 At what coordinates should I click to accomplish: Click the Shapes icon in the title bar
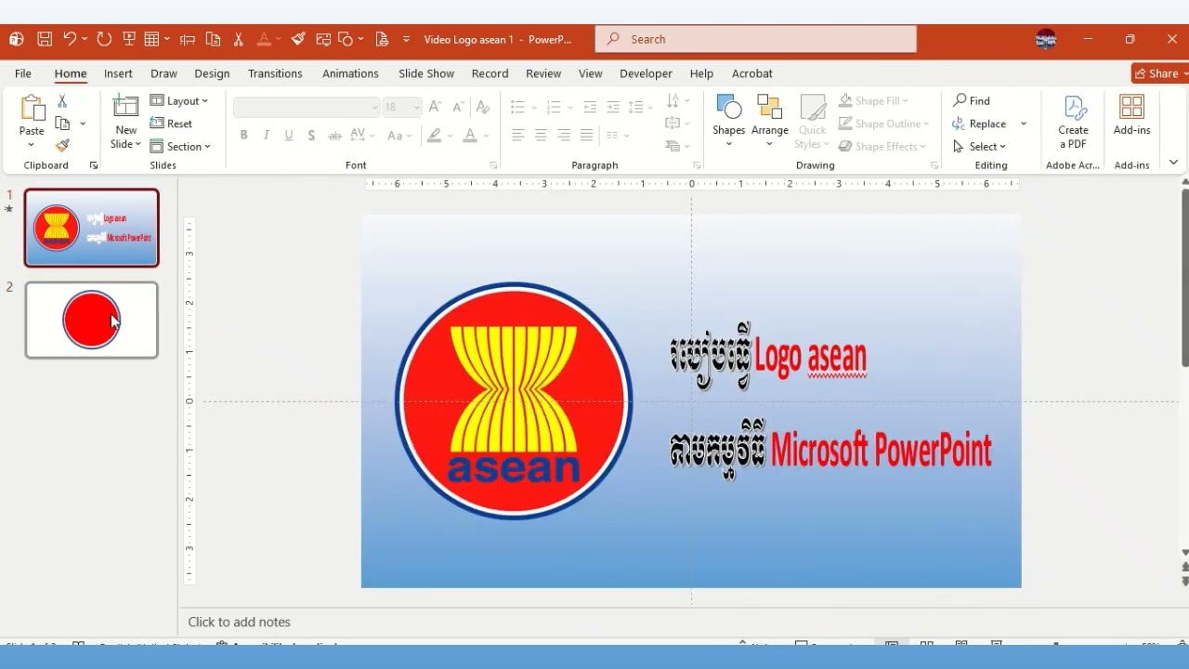(346, 39)
